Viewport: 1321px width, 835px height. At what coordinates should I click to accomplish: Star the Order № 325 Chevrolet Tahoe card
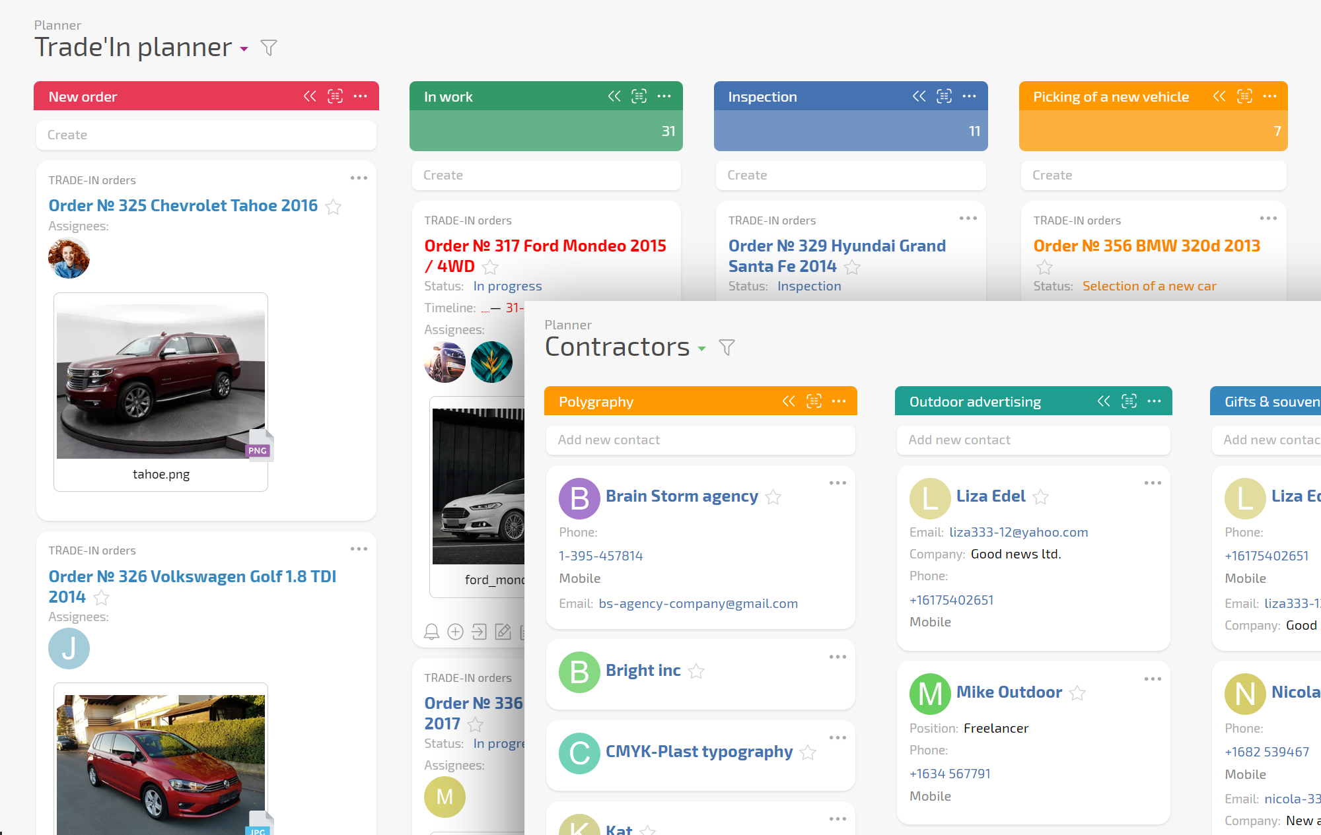tap(334, 207)
